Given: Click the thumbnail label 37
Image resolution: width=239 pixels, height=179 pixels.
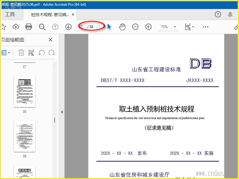Looking at the screenshot, I should (x=24, y=67).
